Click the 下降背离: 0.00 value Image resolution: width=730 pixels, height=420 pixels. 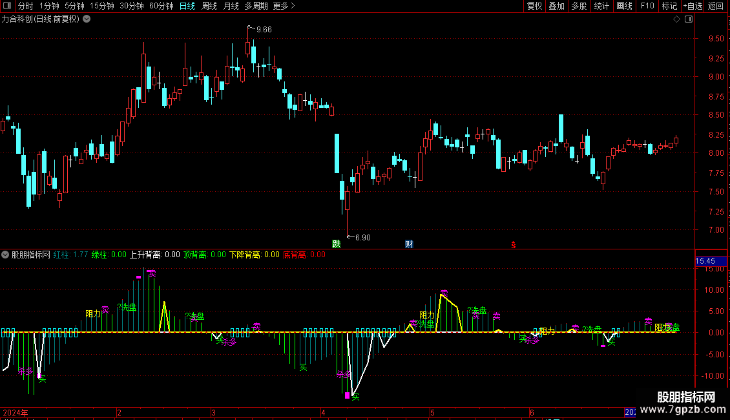[x=254, y=255]
